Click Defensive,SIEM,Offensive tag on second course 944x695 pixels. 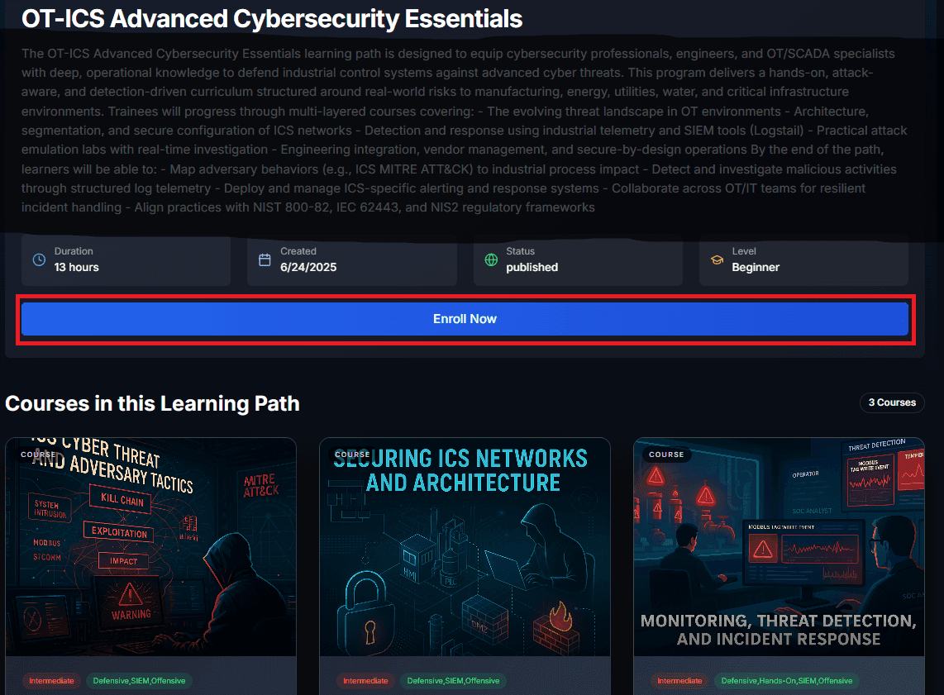(453, 681)
